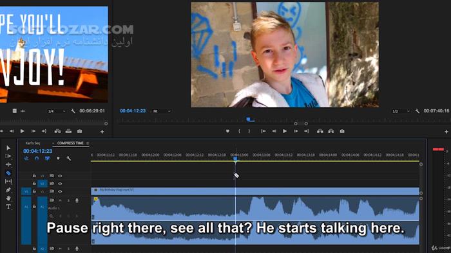Hide track V2 with eye toggle
This screenshot has width=451, height=253.
tap(60, 184)
